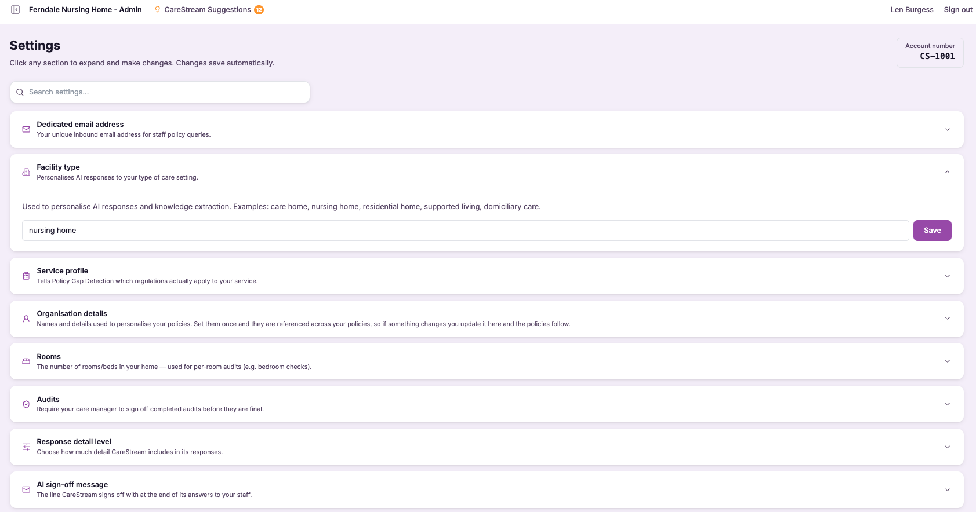Click the Audits shield icon

(x=26, y=404)
